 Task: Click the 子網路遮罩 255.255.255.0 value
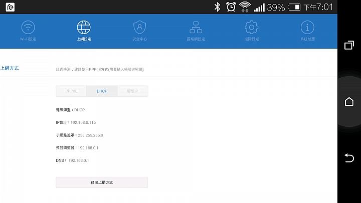click(90, 135)
